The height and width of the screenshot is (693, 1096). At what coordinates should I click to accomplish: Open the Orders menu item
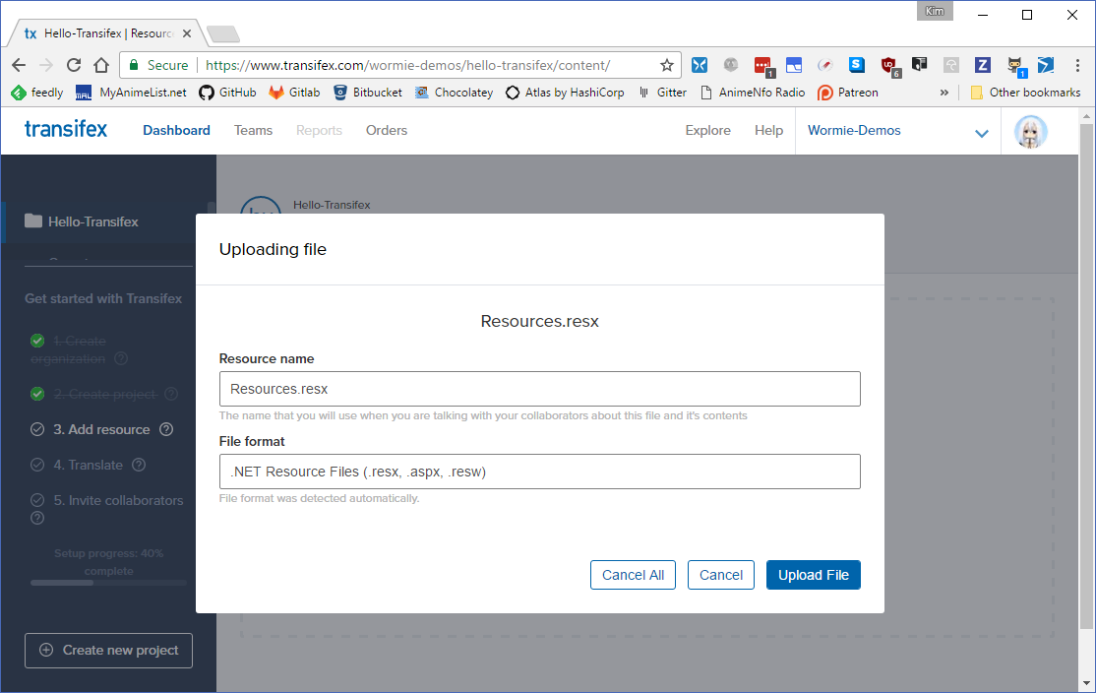[x=387, y=130]
